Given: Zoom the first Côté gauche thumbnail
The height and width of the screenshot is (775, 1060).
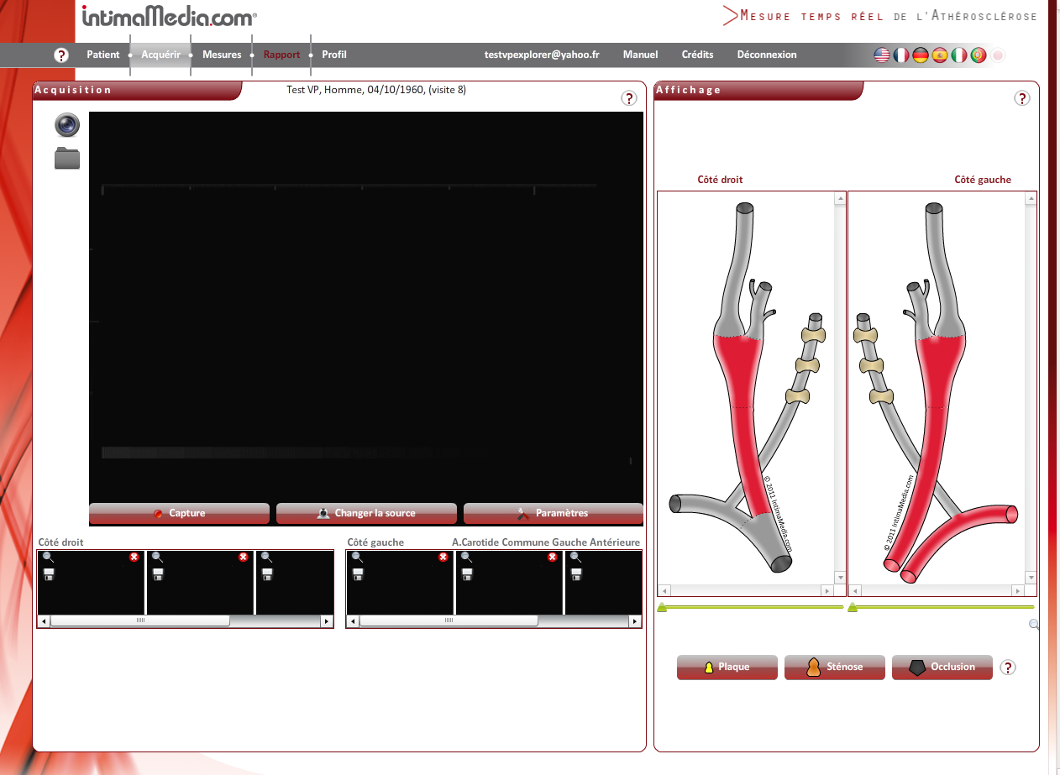Looking at the screenshot, I should click(x=357, y=558).
